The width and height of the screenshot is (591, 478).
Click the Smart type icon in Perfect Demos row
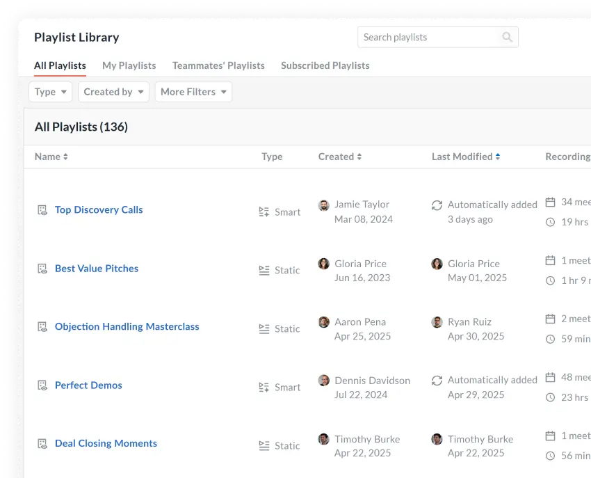pyautogui.click(x=264, y=388)
